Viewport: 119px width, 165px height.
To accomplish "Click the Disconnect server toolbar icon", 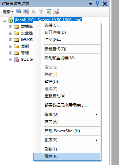I will pos(26,11).
